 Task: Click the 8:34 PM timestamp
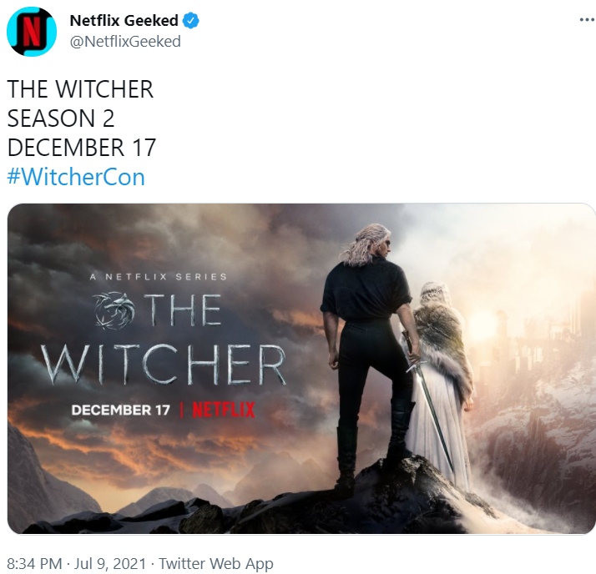34,563
